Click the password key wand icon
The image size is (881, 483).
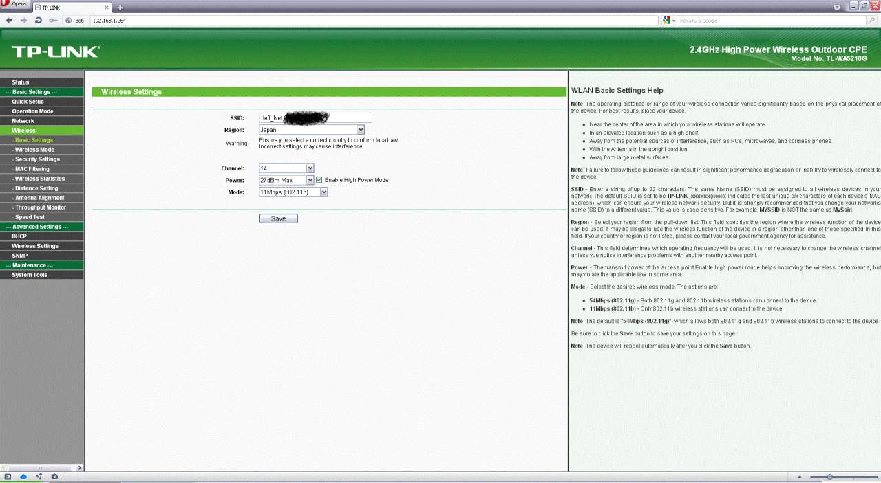click(53, 21)
